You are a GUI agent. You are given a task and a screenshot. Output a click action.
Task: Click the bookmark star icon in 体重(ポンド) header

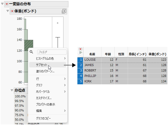point(64,11)
